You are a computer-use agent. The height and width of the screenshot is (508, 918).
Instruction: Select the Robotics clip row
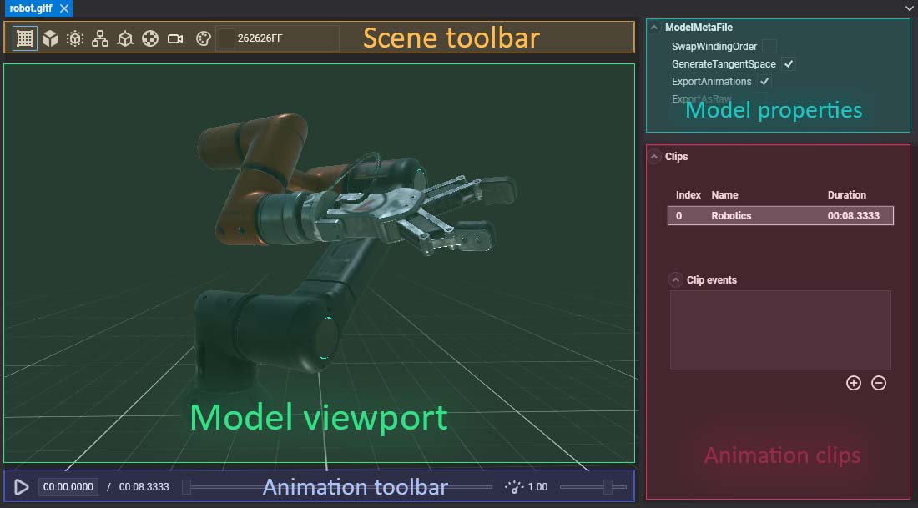tap(779, 216)
